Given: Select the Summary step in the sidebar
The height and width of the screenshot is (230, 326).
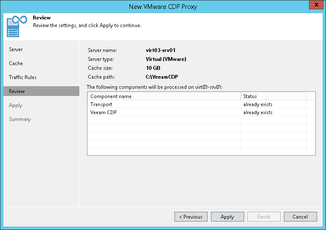Looking at the screenshot, I should point(20,119).
